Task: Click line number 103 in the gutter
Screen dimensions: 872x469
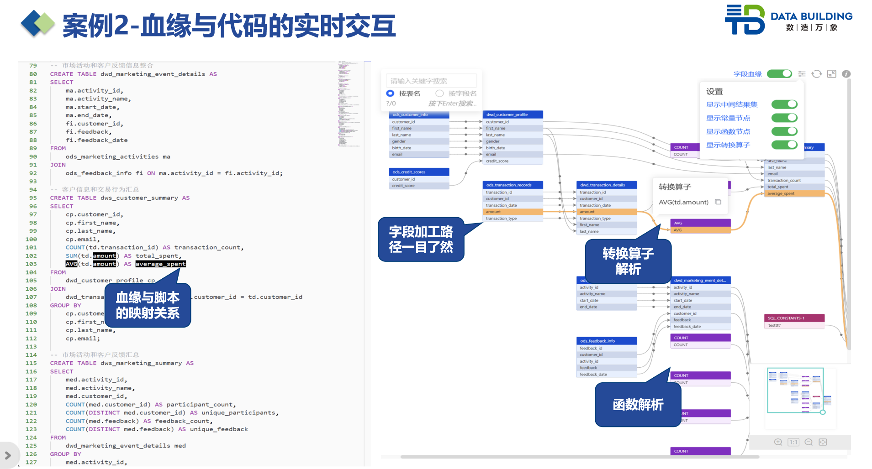Action: click(x=31, y=264)
